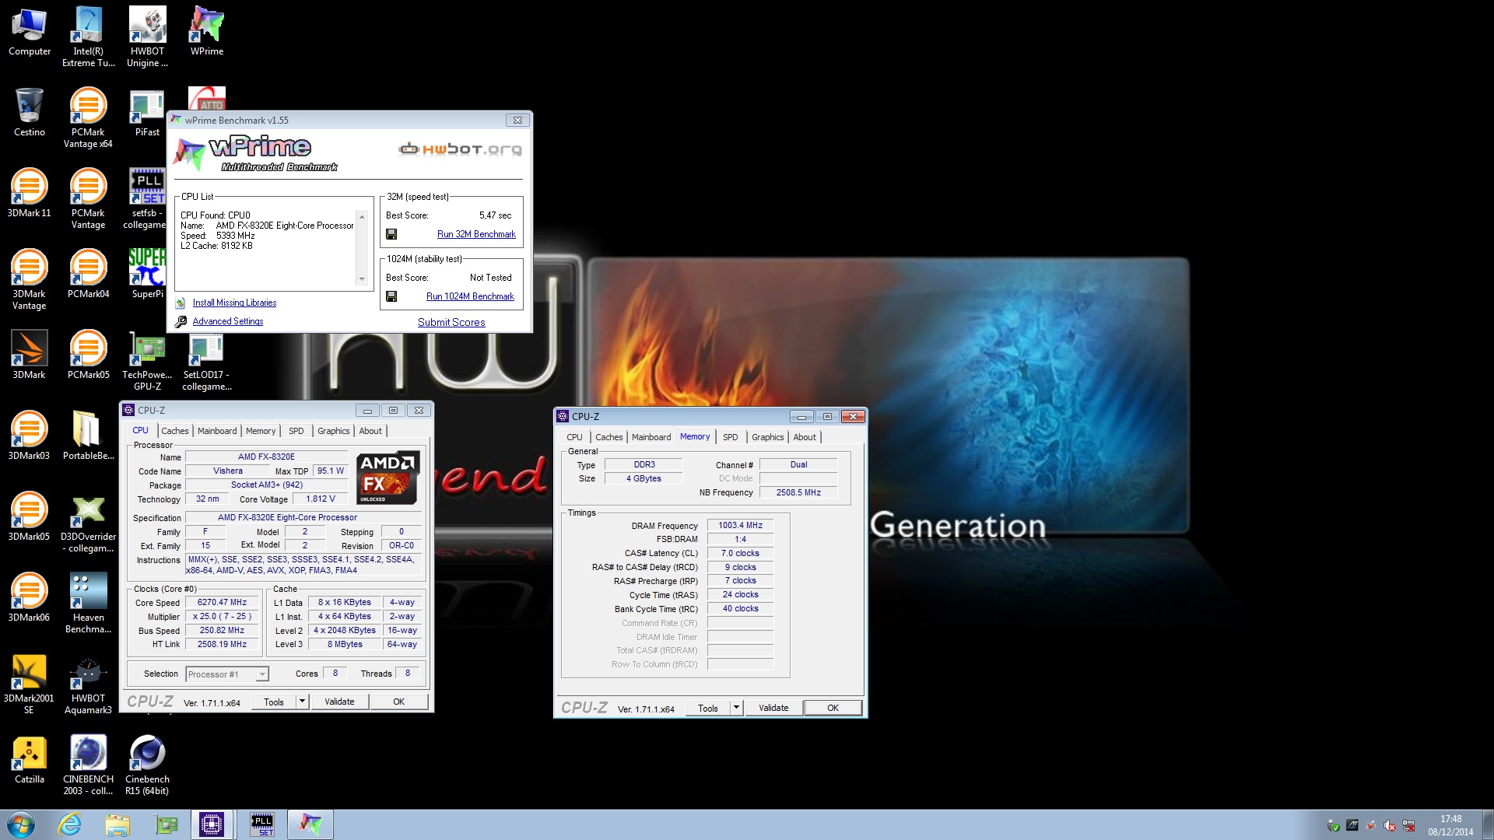
Task: Click OK in Memory CPU-Z window
Action: [x=833, y=708]
